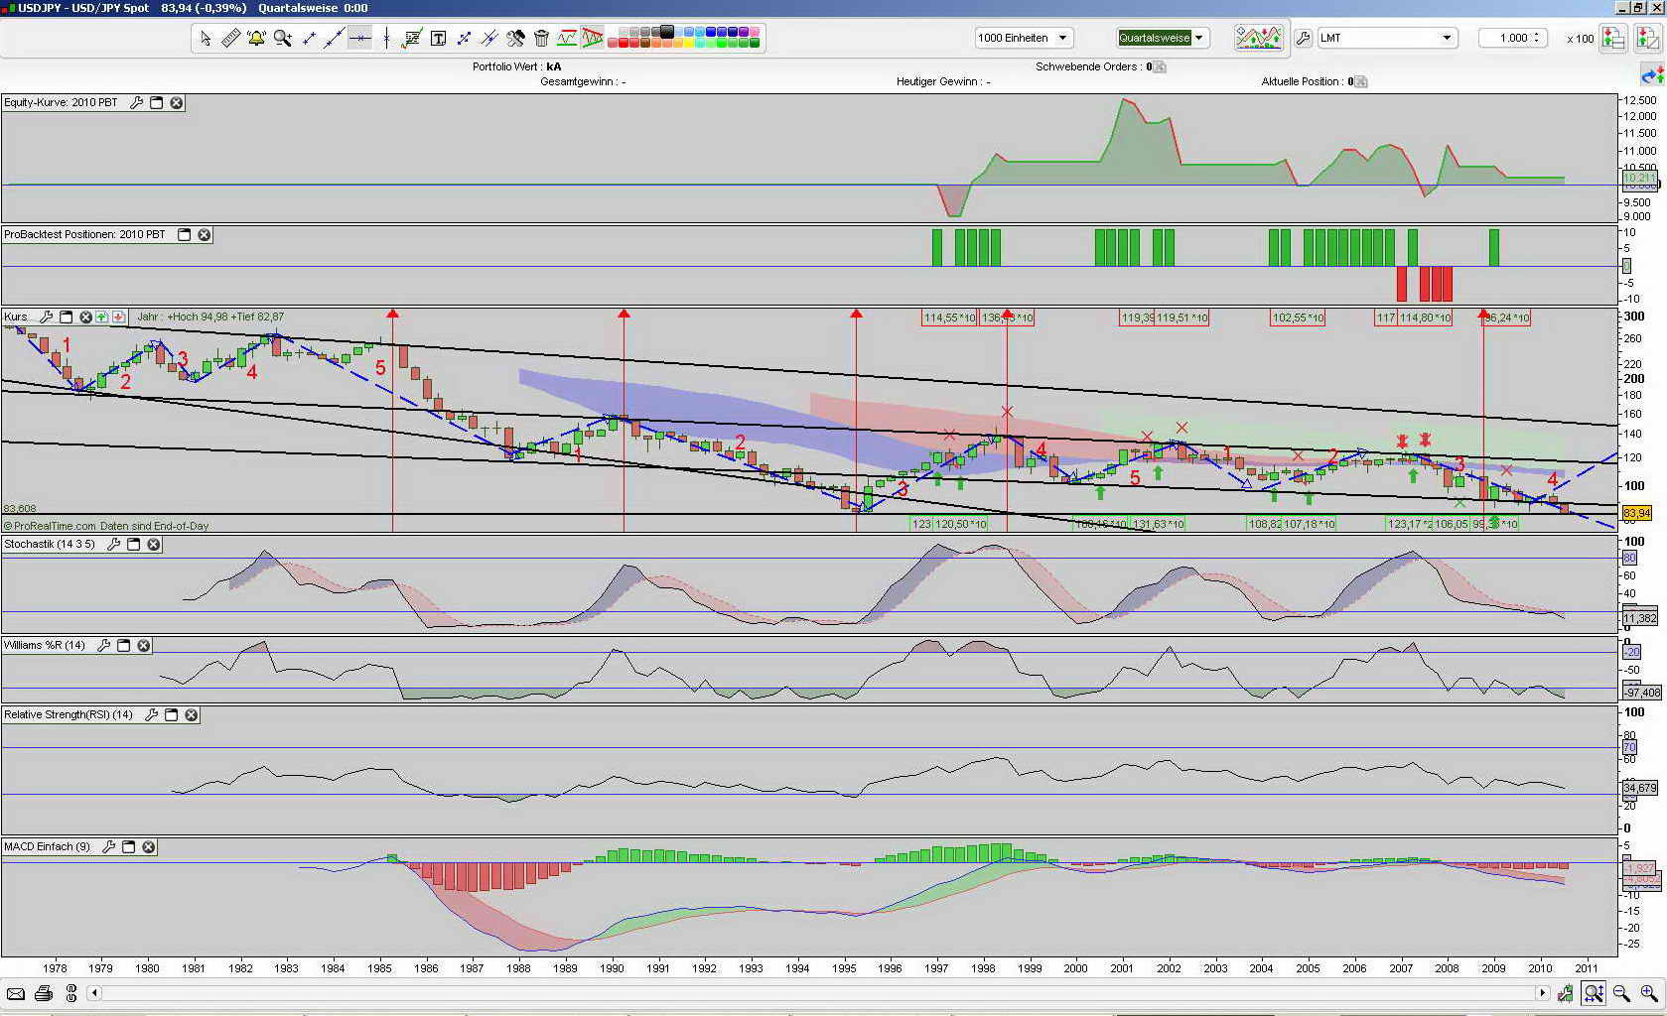Open the Quartalsweise timeframe dropdown
This screenshot has height=1016, width=1667.
pos(1198,37)
